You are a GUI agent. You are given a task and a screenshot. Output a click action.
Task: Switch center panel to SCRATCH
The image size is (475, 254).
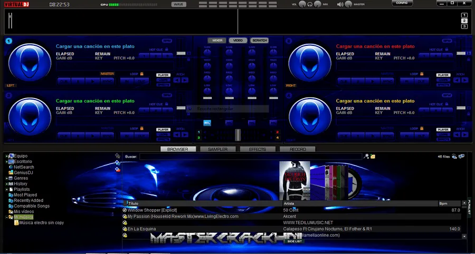[259, 40]
